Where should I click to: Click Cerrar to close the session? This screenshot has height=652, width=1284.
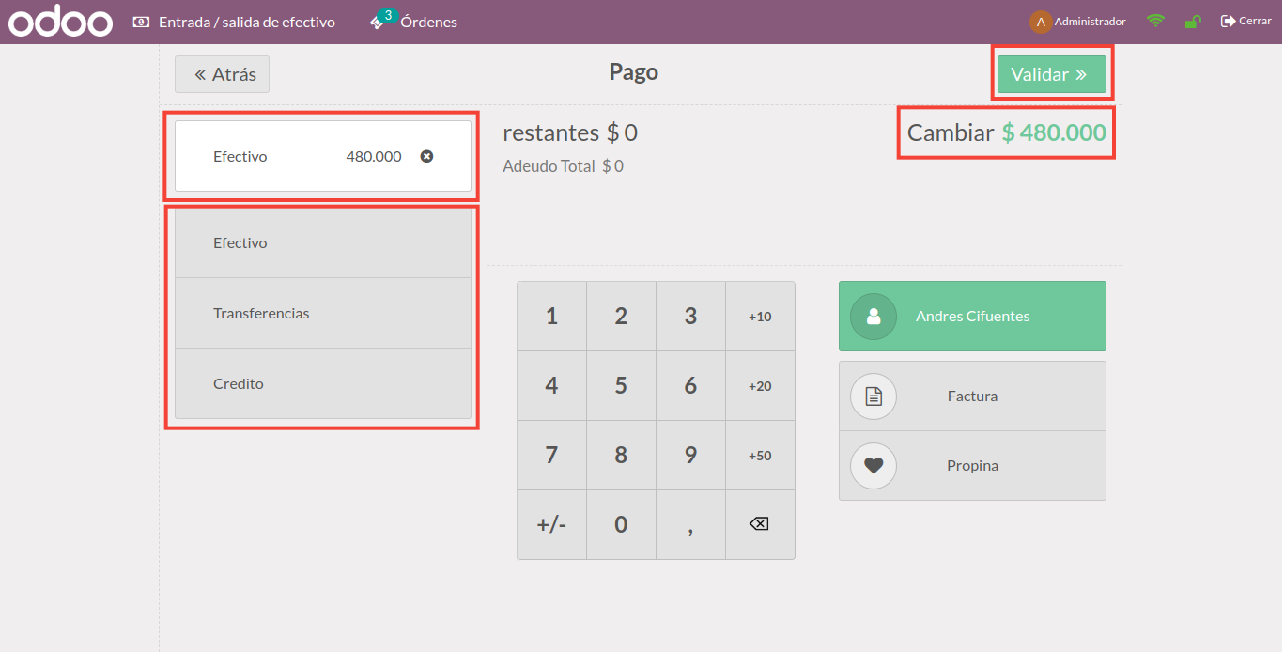pyautogui.click(x=1245, y=21)
